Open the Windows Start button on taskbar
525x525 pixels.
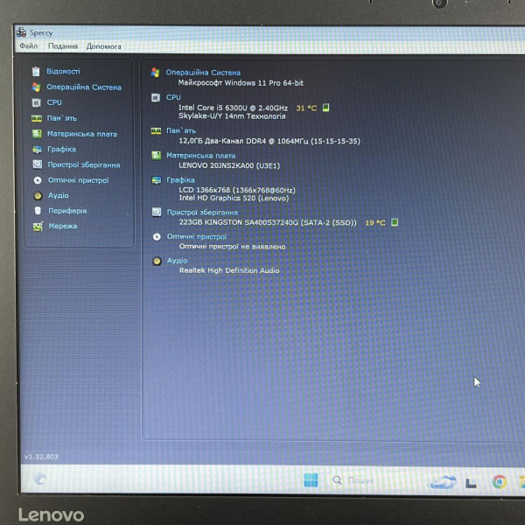(x=311, y=480)
